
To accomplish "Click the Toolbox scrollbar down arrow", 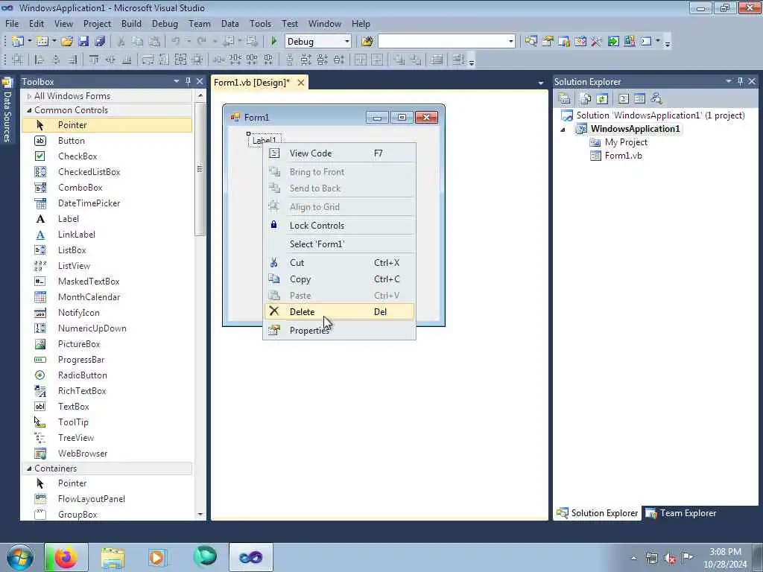I will click(200, 514).
